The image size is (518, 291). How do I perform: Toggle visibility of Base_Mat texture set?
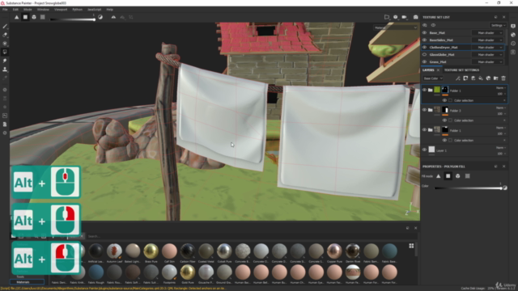424,32
